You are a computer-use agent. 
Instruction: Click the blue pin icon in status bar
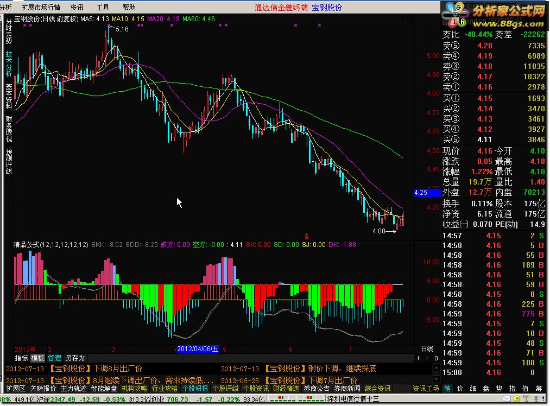point(544,399)
